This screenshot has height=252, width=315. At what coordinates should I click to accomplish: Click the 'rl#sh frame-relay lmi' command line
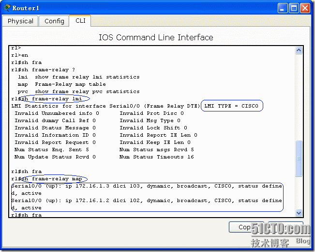point(46,99)
